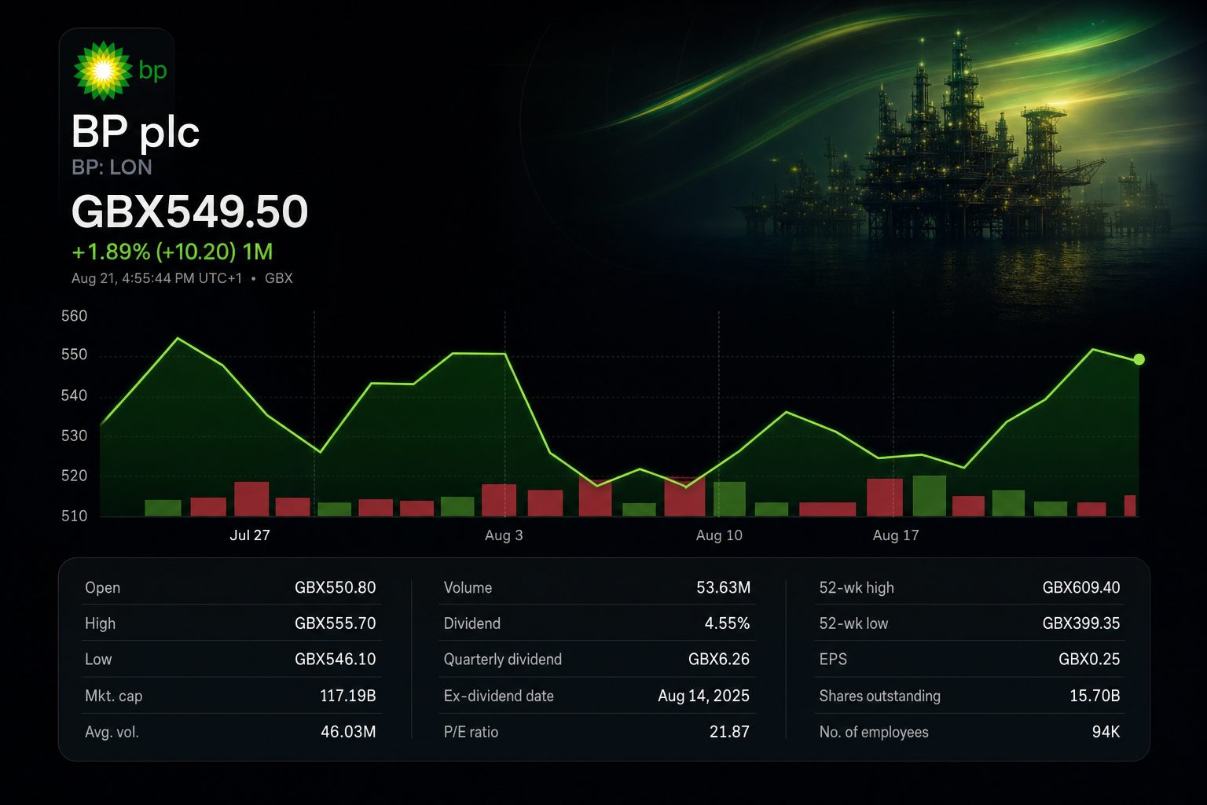Viewport: 1207px width, 805px height.
Task: Click the EPS row label
Action: (x=833, y=660)
